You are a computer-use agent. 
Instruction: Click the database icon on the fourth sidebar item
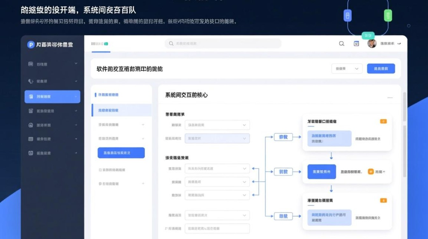pyautogui.click(x=30, y=111)
